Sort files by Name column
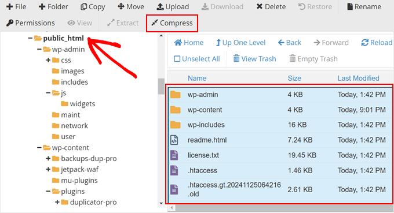The image size is (394, 213). pos(197,79)
